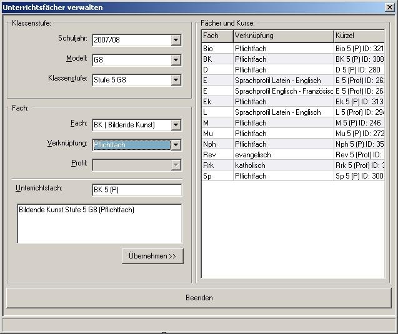Open the Klassenstufe dropdown list
Screen dimensions: 398x334
coord(176,81)
